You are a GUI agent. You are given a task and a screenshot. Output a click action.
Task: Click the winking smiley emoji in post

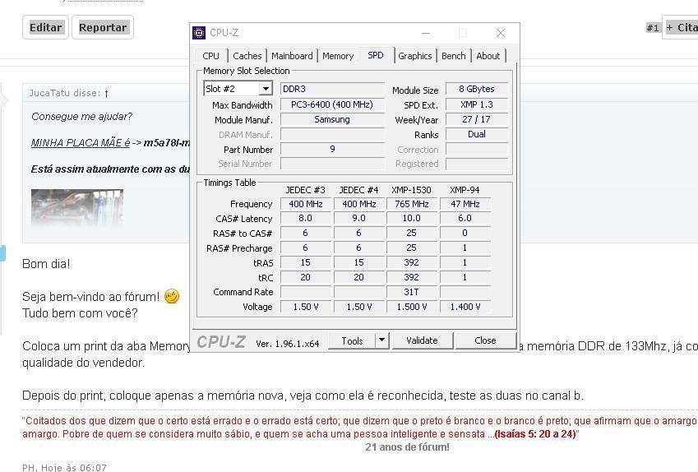tap(172, 296)
